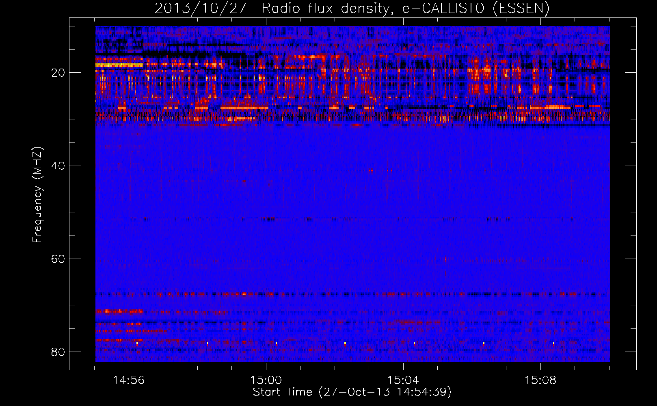Click the '80' frequency tick label
The height and width of the screenshot is (406, 657).
tap(58, 352)
